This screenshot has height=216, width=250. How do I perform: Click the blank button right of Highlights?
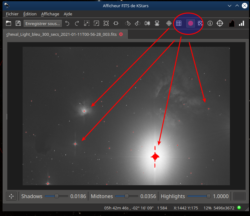tap(239, 196)
